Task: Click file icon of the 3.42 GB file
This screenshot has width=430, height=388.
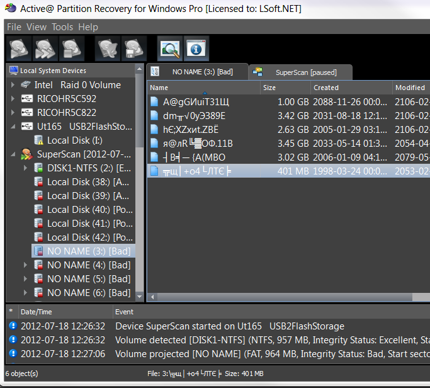Action: [154, 115]
